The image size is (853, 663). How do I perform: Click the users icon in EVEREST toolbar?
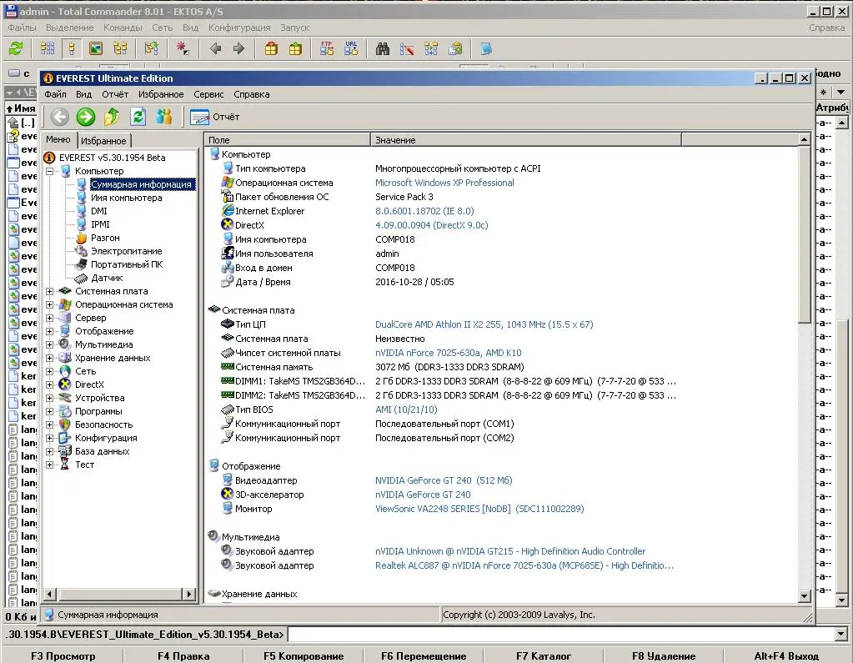(x=163, y=117)
